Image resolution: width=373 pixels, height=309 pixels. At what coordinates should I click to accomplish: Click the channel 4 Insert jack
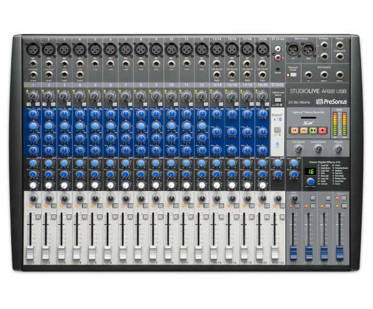pyautogui.click(x=80, y=75)
